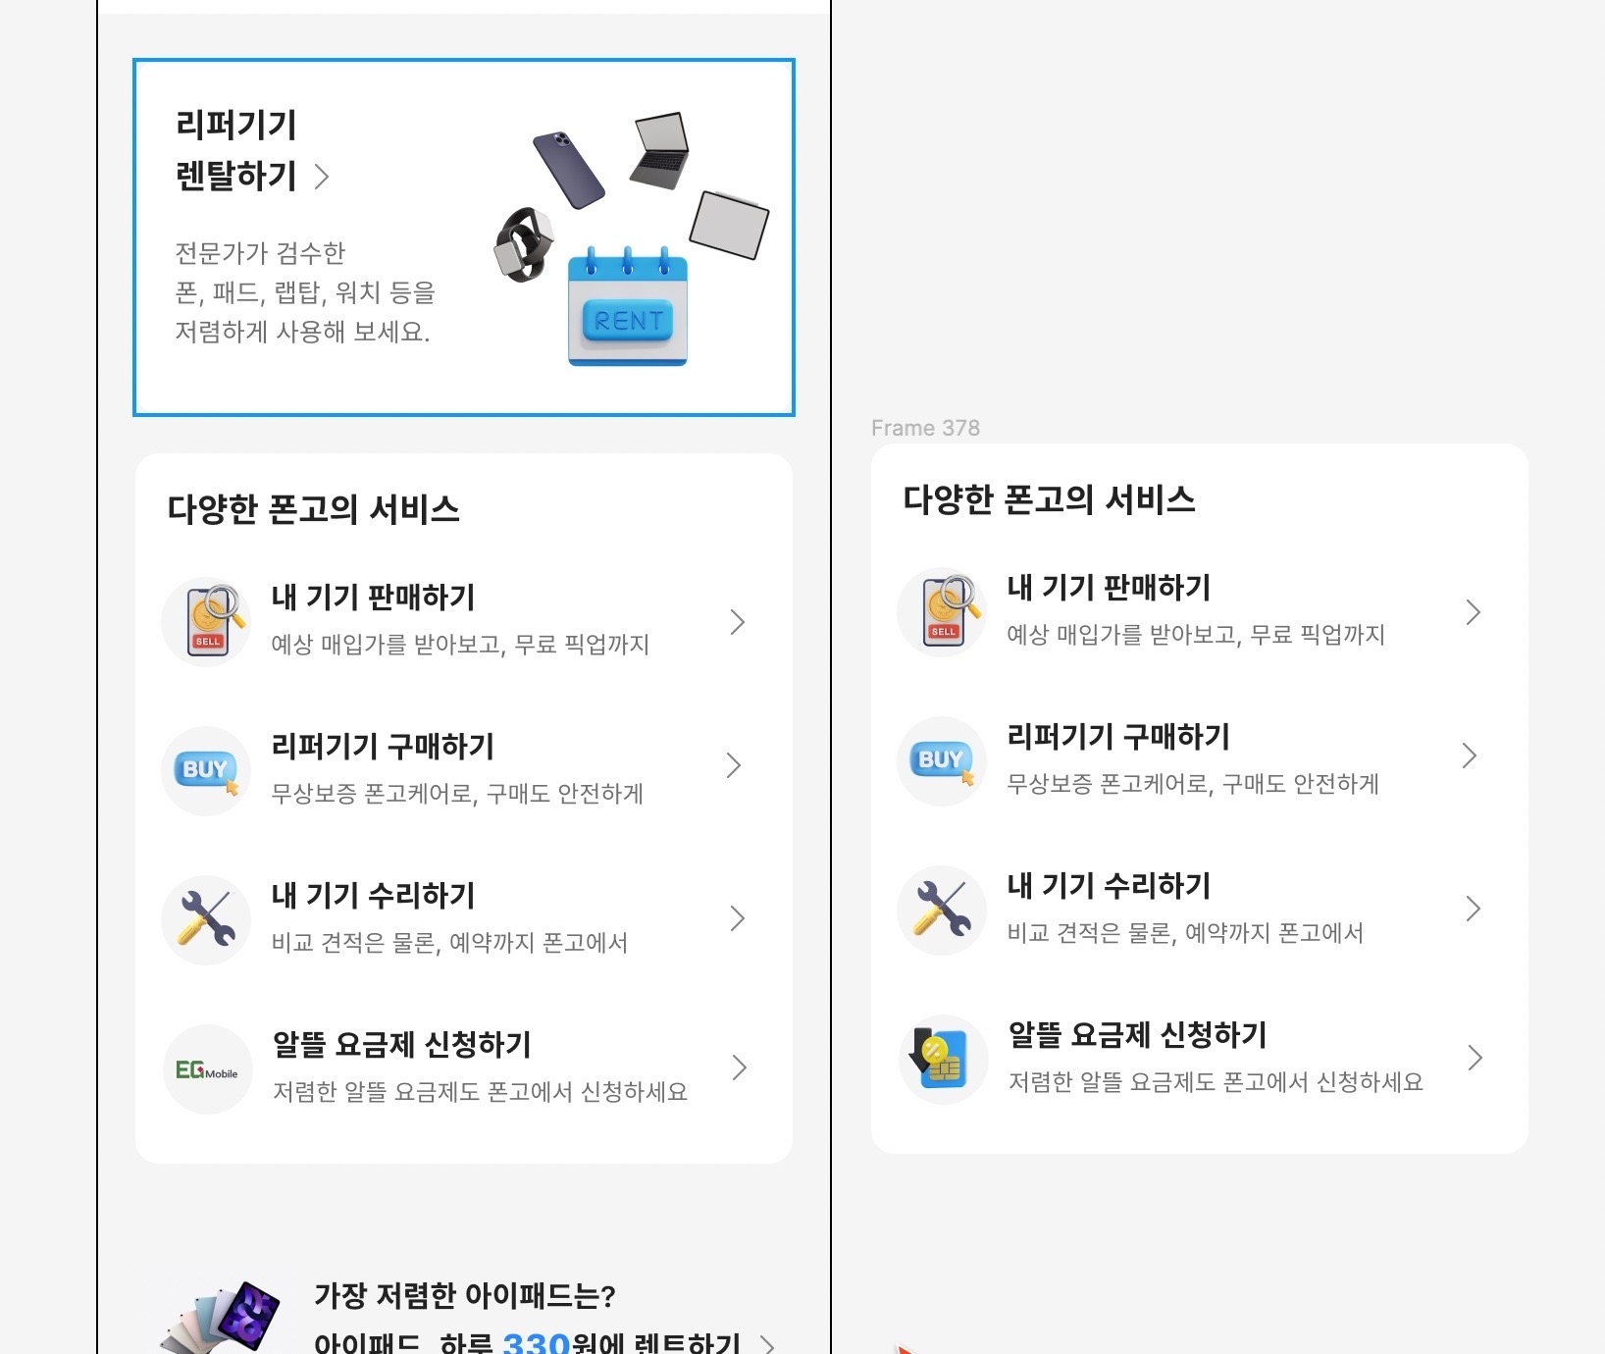Click the BUY icon in Frame 378
This screenshot has height=1354, width=1605.
point(942,761)
